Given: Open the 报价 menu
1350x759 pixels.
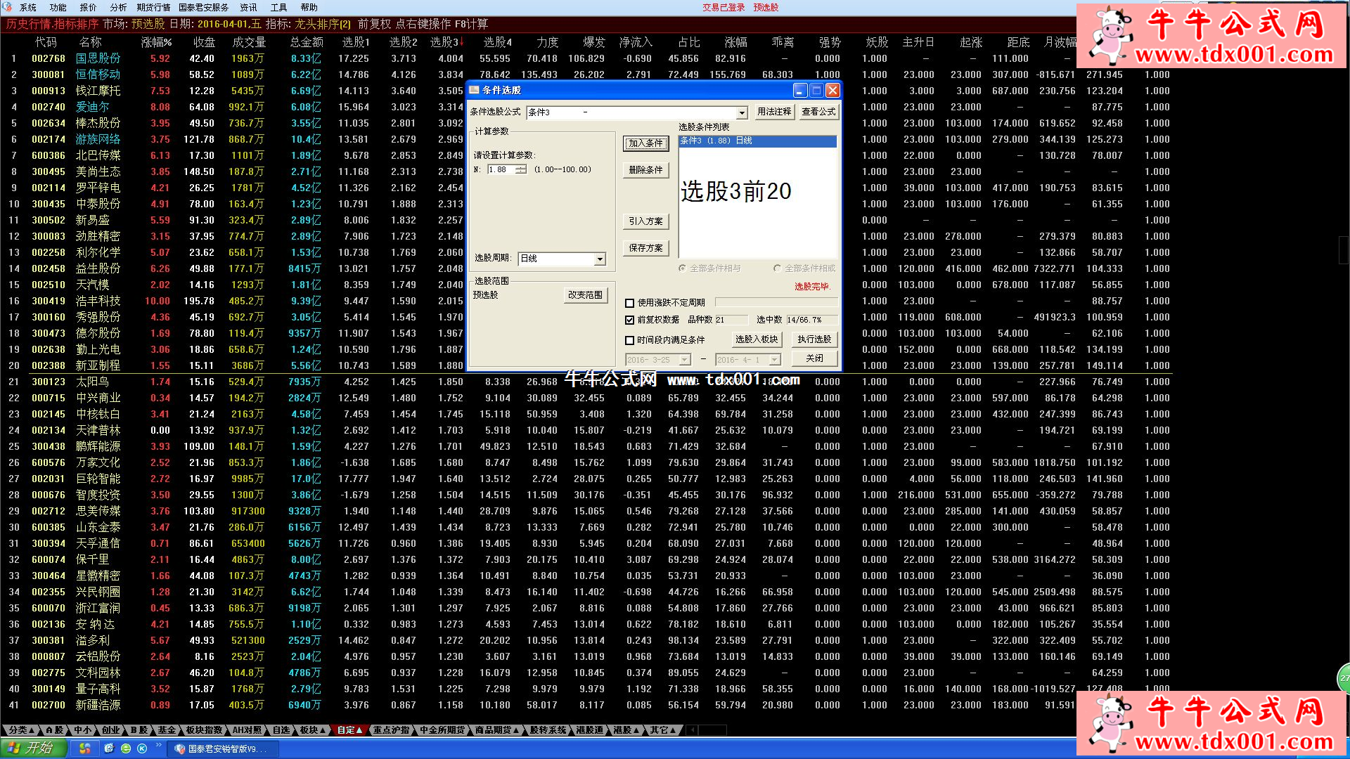Looking at the screenshot, I should 89,7.
